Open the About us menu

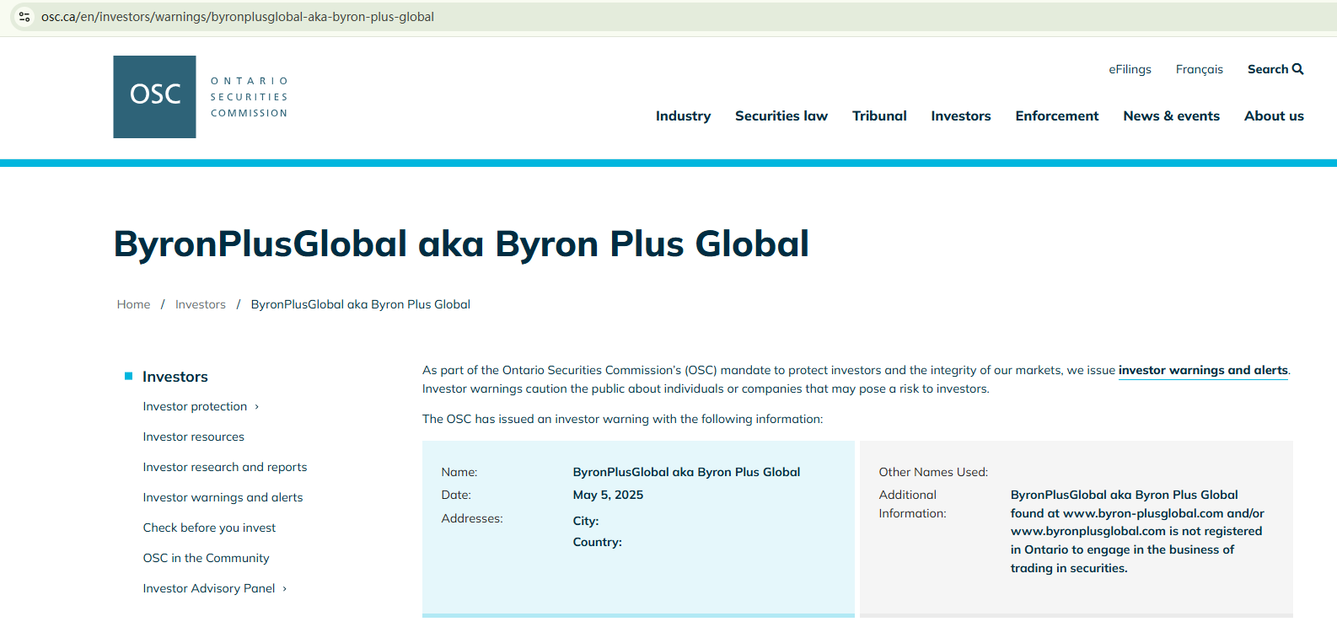coord(1273,116)
